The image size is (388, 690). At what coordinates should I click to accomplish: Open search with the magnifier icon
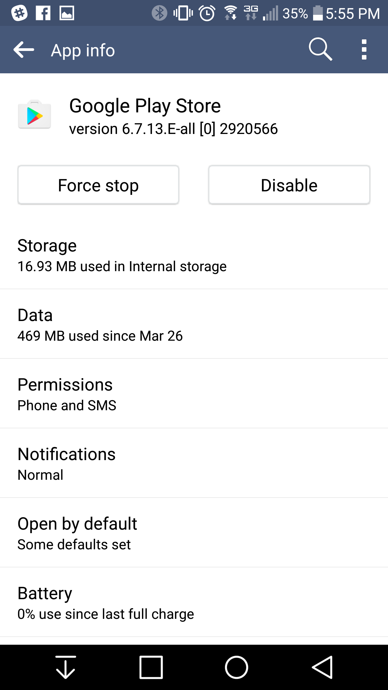pyautogui.click(x=320, y=49)
